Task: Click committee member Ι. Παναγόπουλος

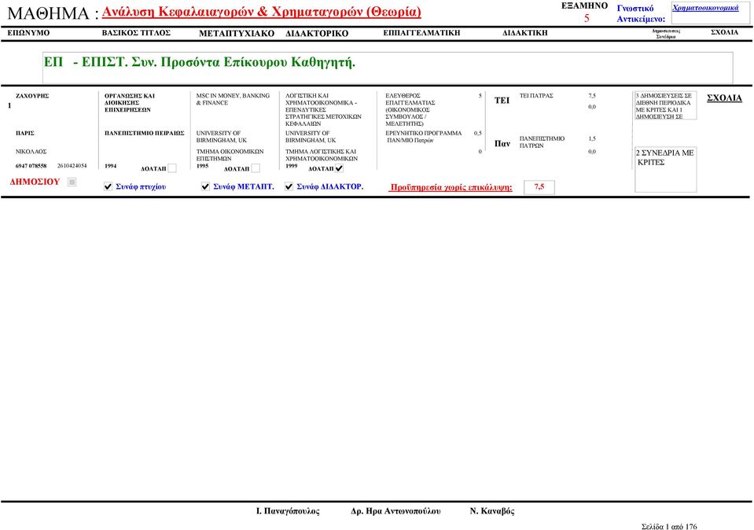Action: click(x=288, y=511)
